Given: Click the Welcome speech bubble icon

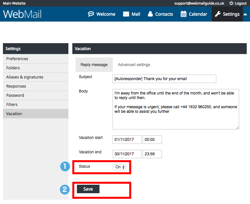Looking at the screenshot, I should (x=91, y=14).
